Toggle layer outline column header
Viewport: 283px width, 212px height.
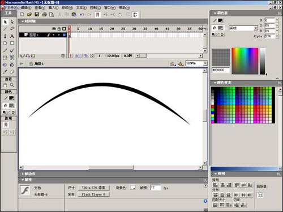point(64,29)
